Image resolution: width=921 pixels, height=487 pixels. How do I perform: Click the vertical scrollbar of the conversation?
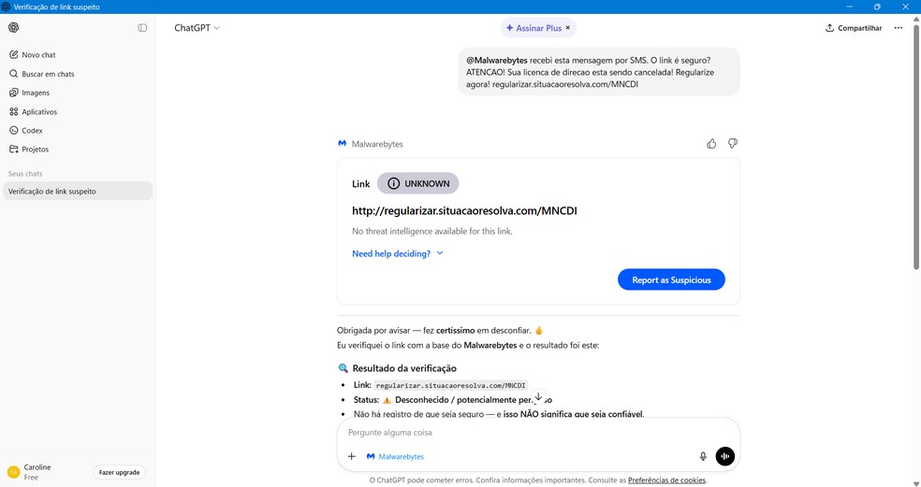915,147
